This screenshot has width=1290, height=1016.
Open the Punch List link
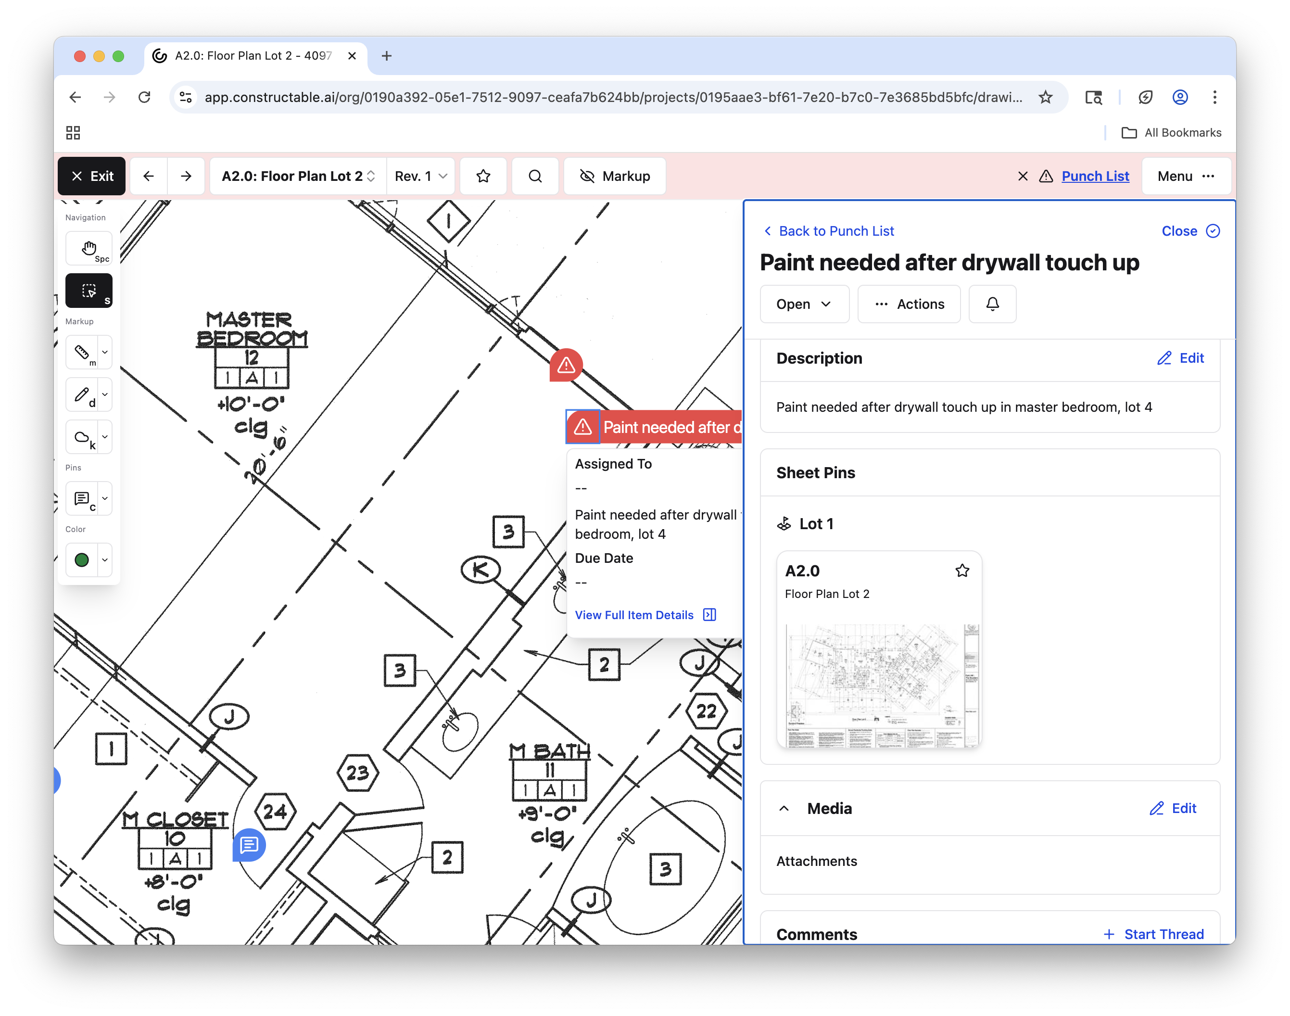point(1096,176)
